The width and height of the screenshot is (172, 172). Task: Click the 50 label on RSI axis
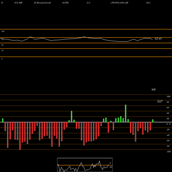coord(2,45)
